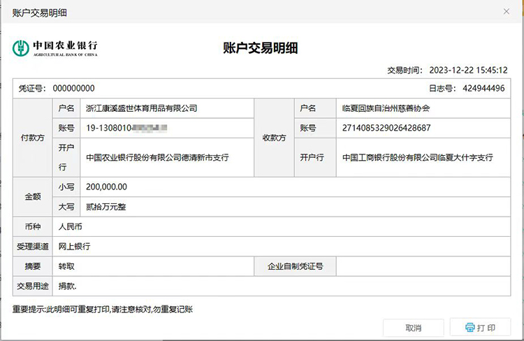
Task: Click the 凭证号 label
Action: pyautogui.click(x=32, y=88)
